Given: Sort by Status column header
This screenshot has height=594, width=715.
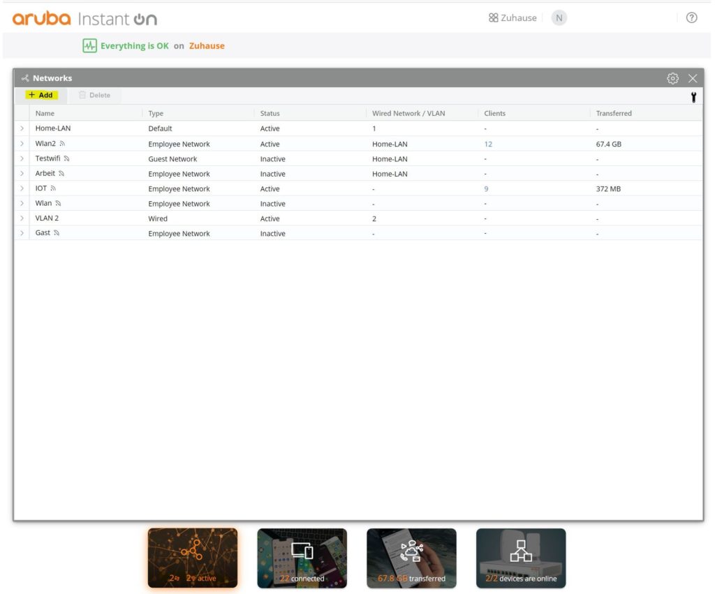Looking at the screenshot, I should point(270,113).
